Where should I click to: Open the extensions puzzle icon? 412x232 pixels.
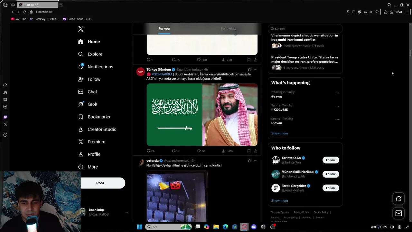click(x=385, y=12)
